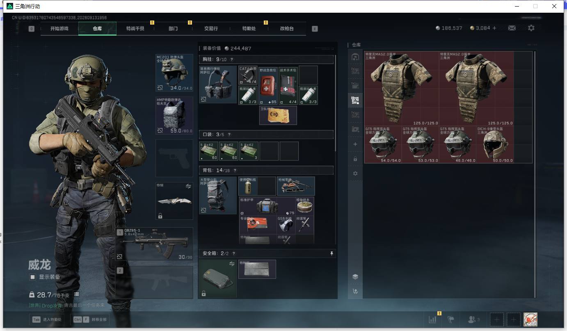Click the 186,537 currency balance

(452, 28)
